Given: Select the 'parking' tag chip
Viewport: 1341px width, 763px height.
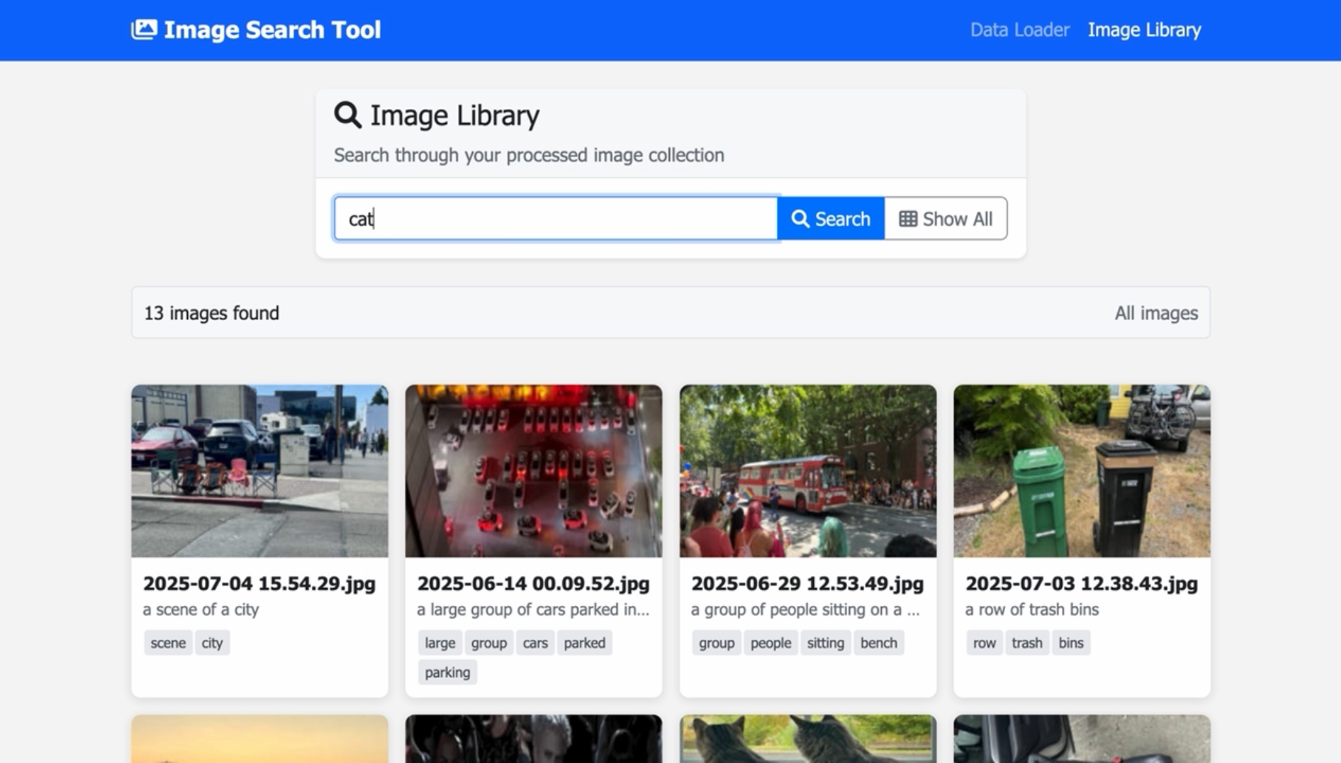Looking at the screenshot, I should tap(447, 672).
